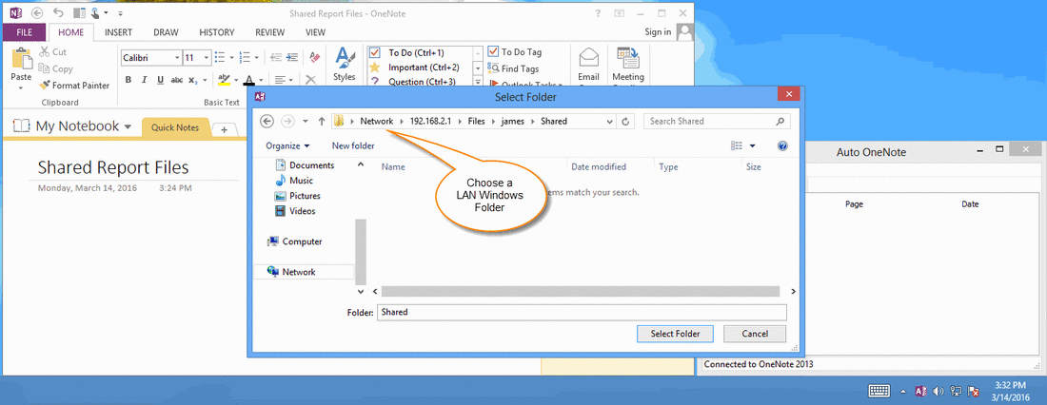Click the Dock to Desktop icon

pyautogui.click(x=79, y=12)
